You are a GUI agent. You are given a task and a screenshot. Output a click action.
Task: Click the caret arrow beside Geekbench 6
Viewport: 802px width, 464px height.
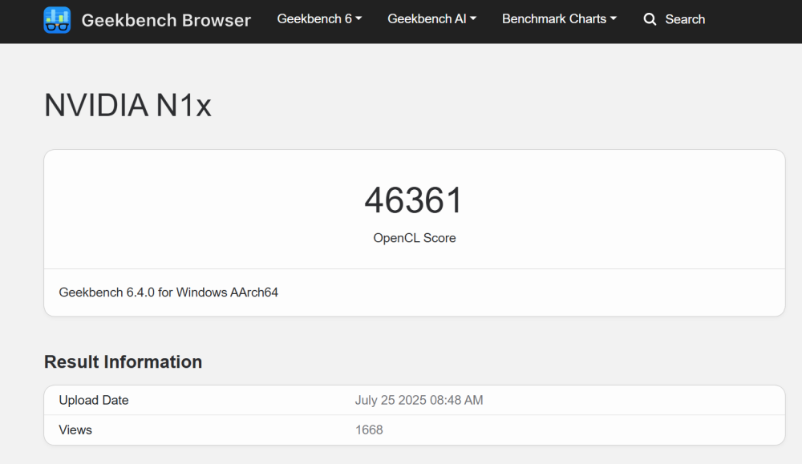click(x=358, y=18)
